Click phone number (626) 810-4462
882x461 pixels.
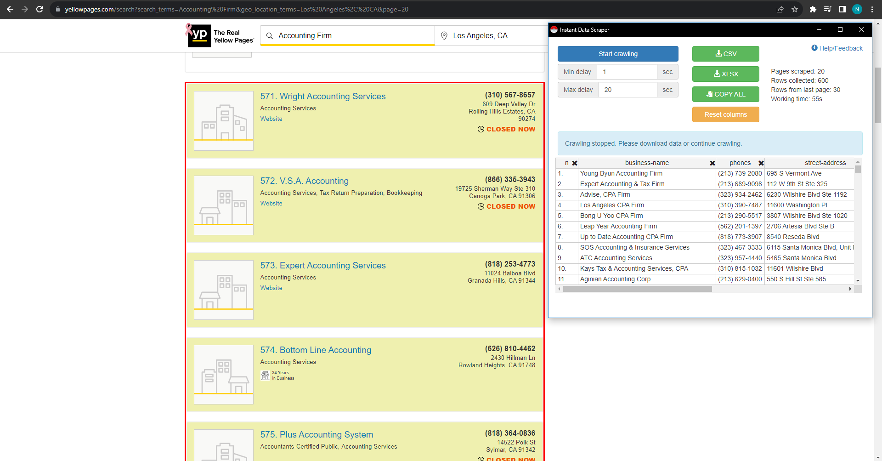coord(510,349)
